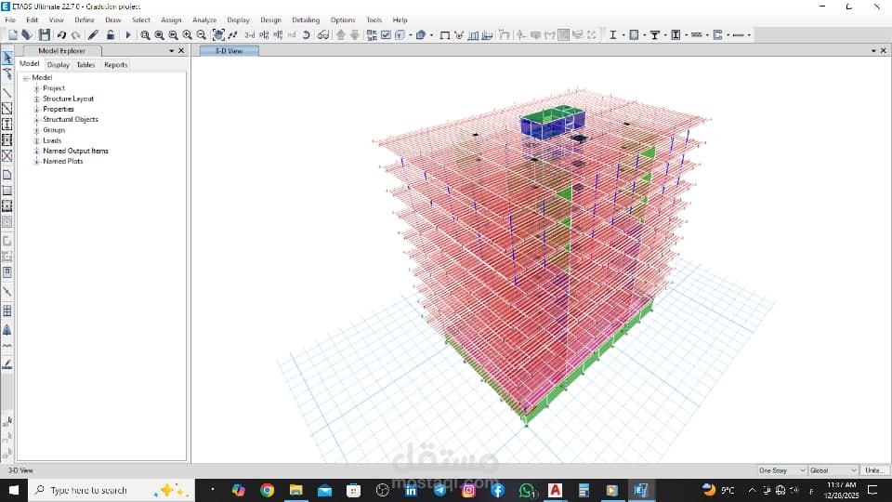Click the notification center icon in the system tray

coord(872,490)
